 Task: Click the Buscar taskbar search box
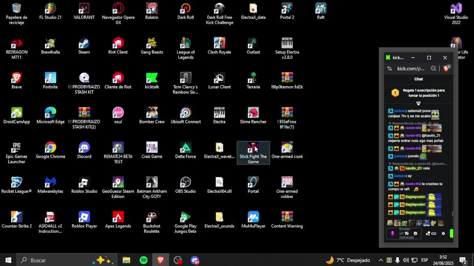[x=67, y=260]
